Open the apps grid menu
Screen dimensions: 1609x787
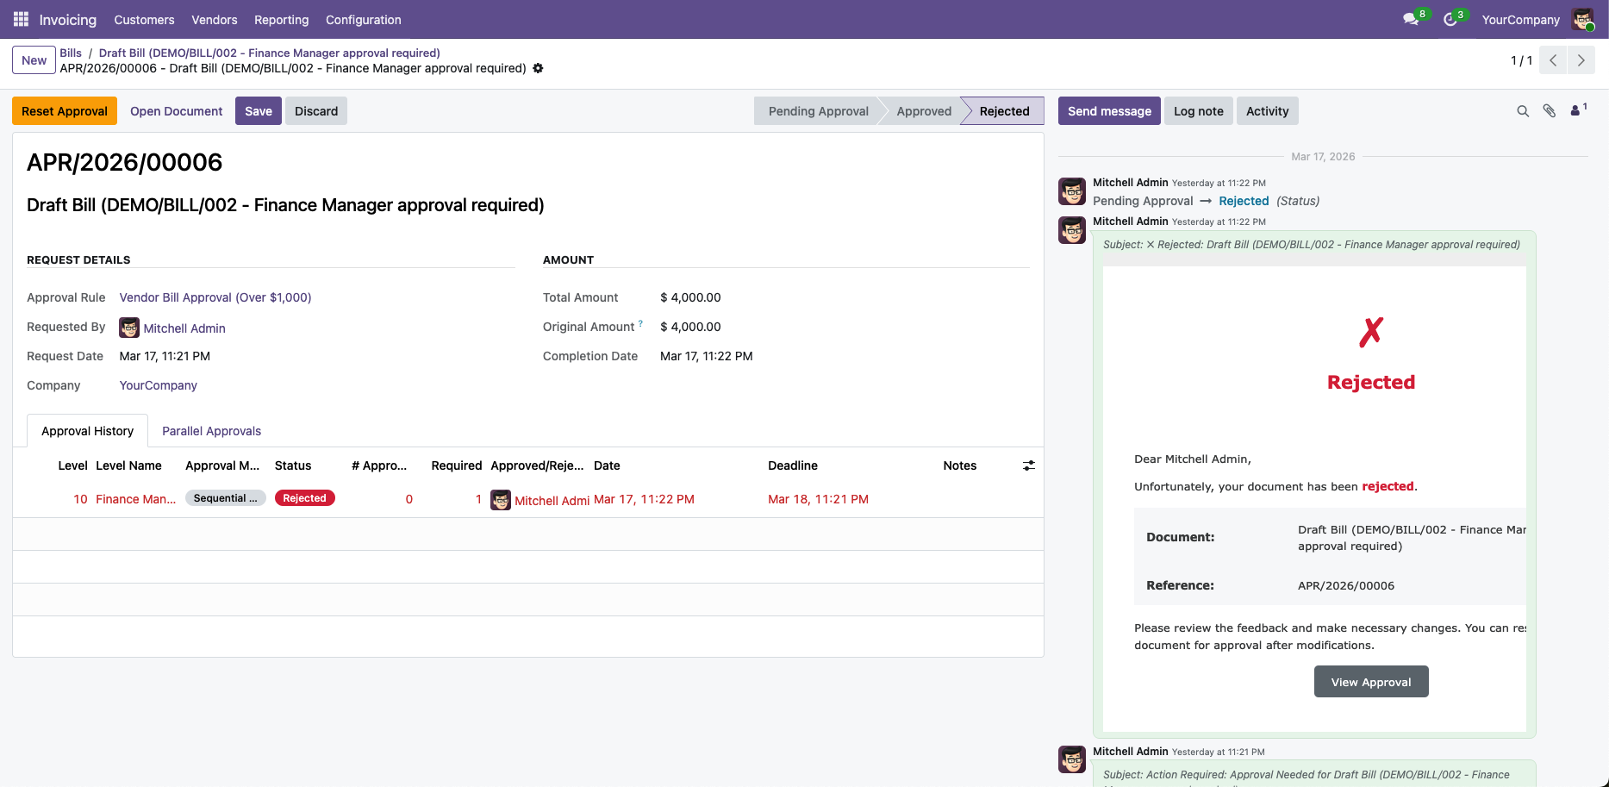(19, 19)
